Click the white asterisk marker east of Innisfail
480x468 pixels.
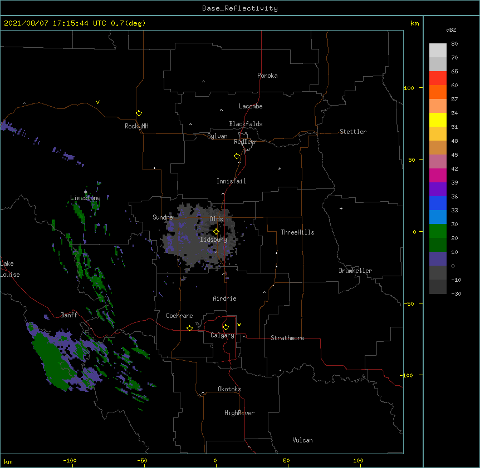point(280,169)
